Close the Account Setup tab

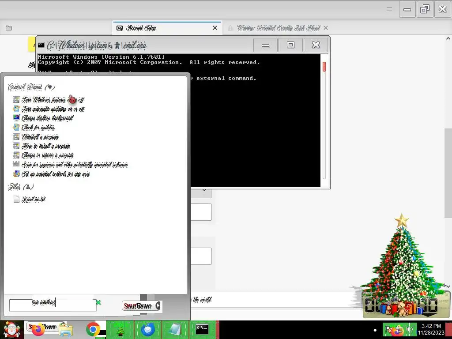tap(215, 28)
